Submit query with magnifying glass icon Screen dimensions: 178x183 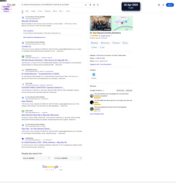(x=98, y=5)
